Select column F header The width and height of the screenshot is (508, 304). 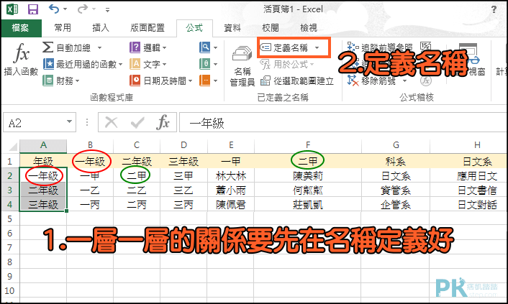(308, 146)
